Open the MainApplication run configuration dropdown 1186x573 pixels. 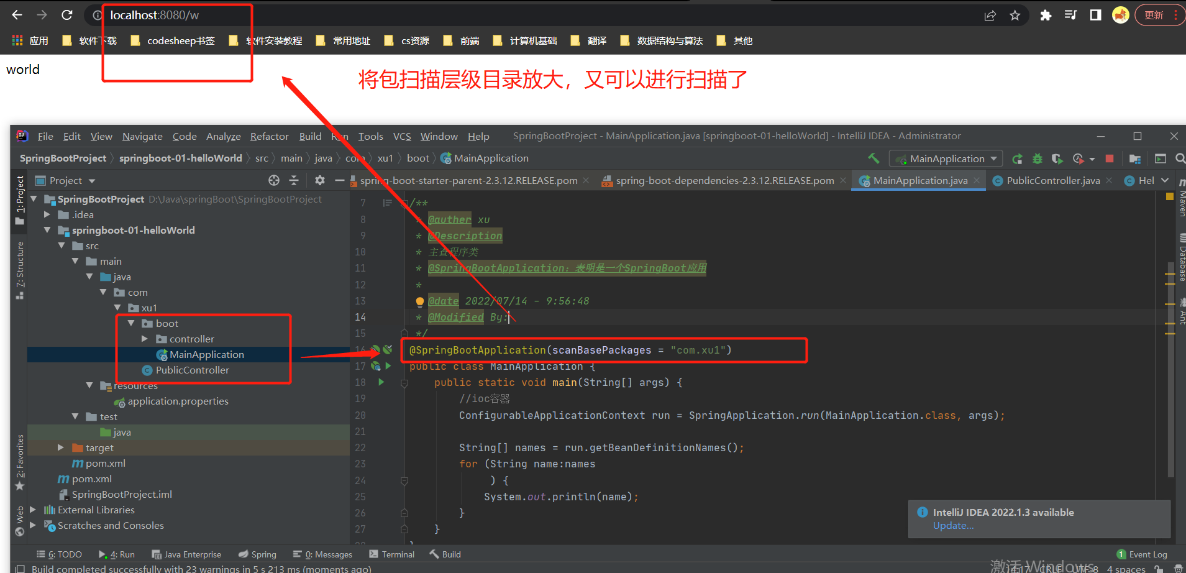(x=946, y=159)
